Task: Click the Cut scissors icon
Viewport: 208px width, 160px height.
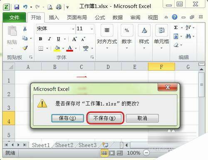Action: tap(25, 29)
